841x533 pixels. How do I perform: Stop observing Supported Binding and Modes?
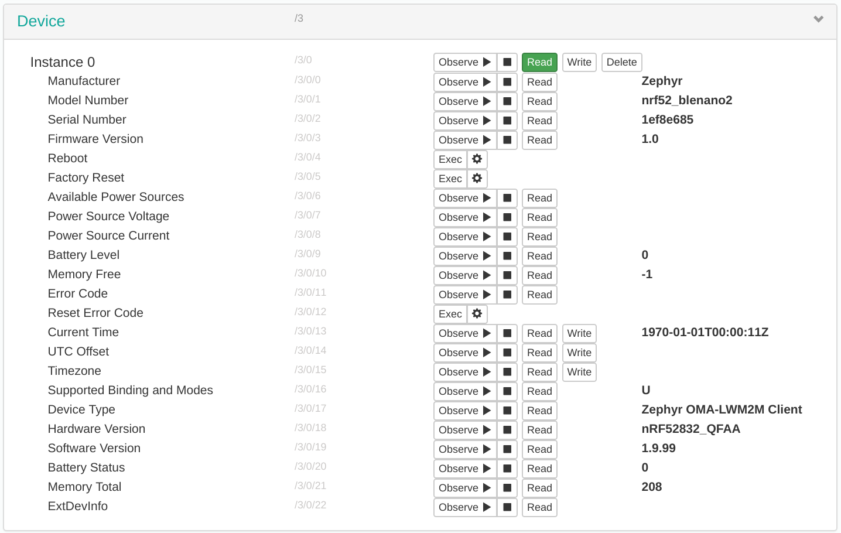pyautogui.click(x=507, y=391)
